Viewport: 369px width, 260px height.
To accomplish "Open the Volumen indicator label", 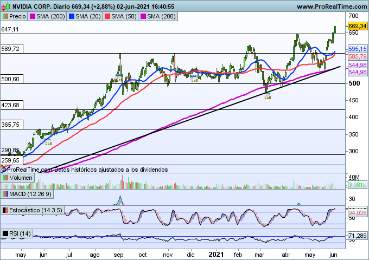I will click(x=18, y=178).
